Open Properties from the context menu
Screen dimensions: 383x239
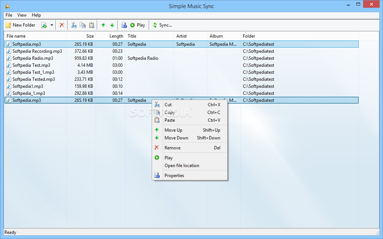coord(190,176)
